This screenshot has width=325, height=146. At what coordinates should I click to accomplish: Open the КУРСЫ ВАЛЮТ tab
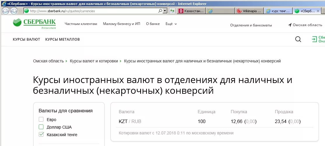pos(27,39)
